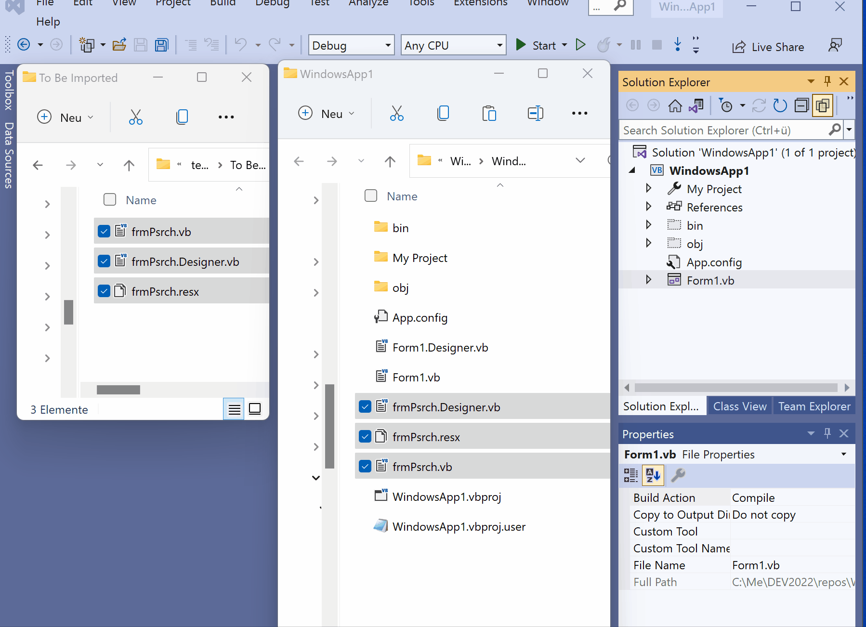
Task: Click Rename icon in WindowsApp1 explorer window
Action: click(x=535, y=113)
